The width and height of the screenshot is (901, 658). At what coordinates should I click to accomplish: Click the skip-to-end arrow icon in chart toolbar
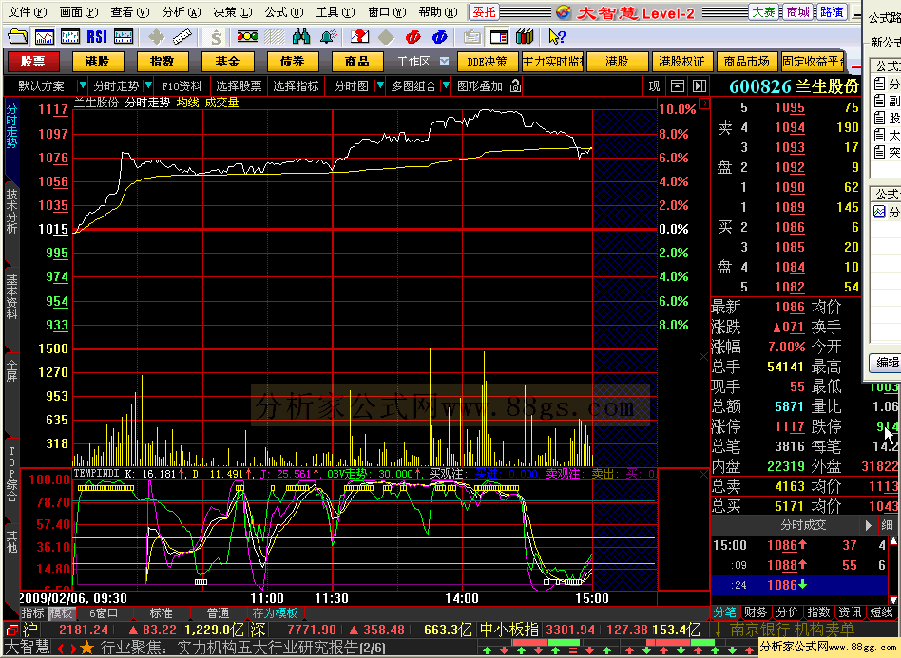[699, 86]
